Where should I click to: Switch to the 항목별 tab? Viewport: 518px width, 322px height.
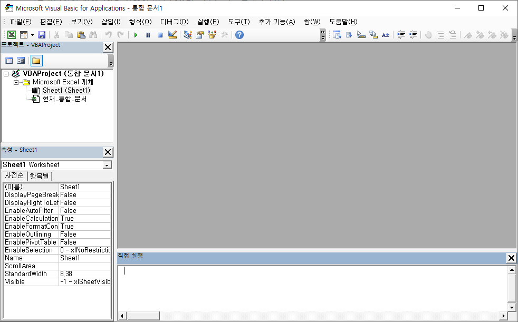(x=40, y=176)
